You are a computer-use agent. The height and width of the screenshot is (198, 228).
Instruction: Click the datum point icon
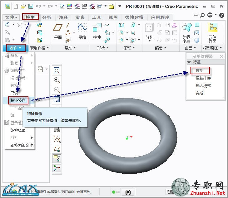68,33
